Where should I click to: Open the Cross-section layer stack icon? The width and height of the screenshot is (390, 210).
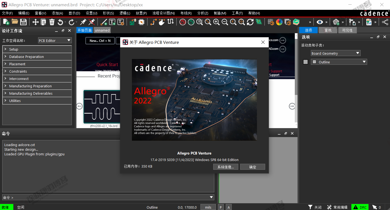[296, 22]
